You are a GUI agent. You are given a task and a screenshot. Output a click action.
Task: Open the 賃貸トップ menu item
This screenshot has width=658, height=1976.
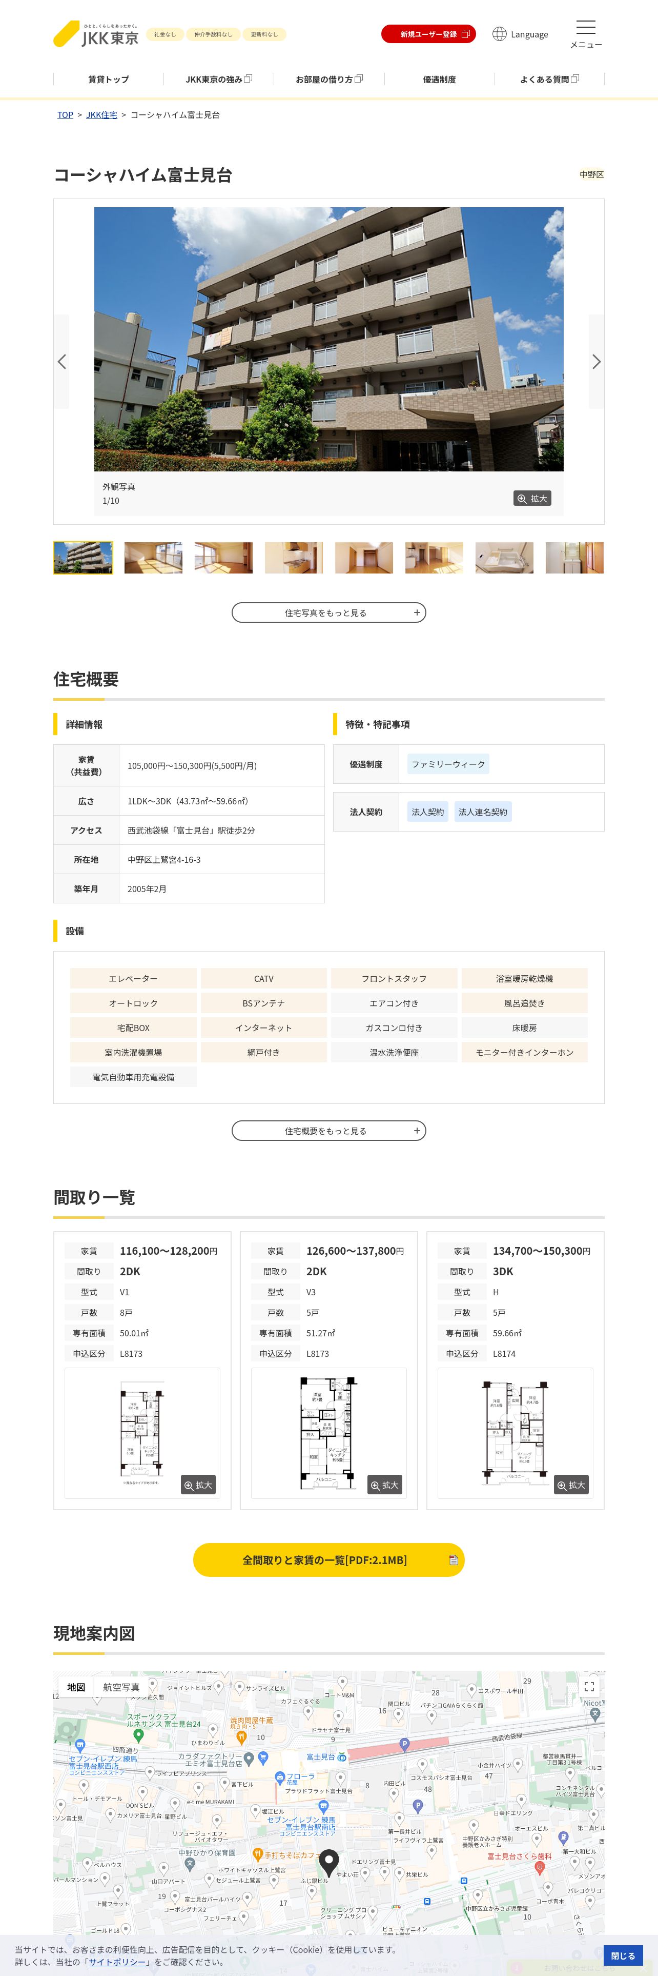tap(108, 79)
